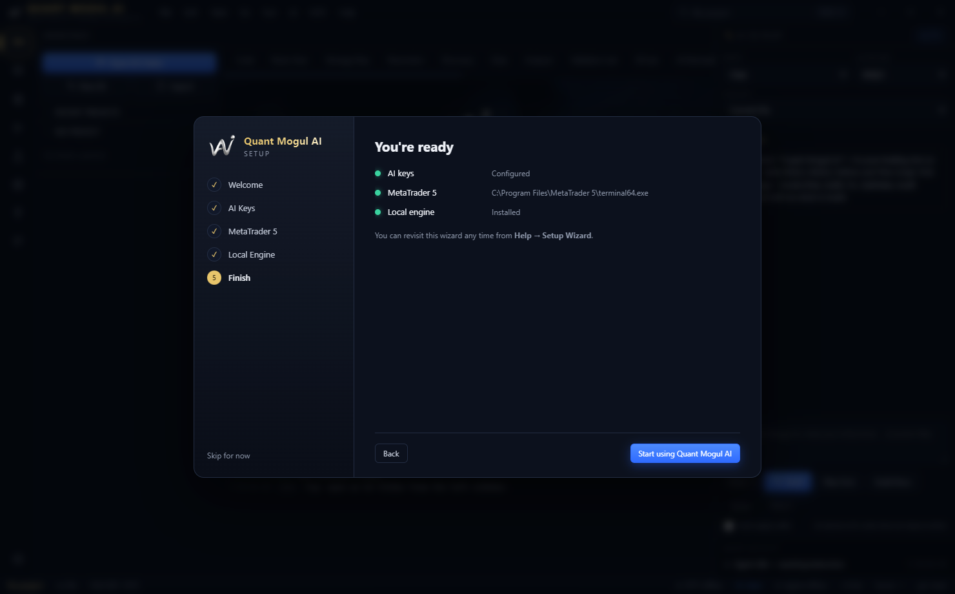Click the "Quant Mogul AI" title text

(x=283, y=141)
